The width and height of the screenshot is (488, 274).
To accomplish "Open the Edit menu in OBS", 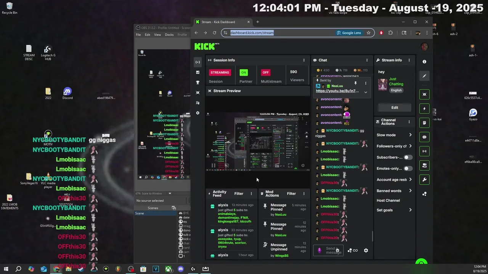I will coord(148,35).
